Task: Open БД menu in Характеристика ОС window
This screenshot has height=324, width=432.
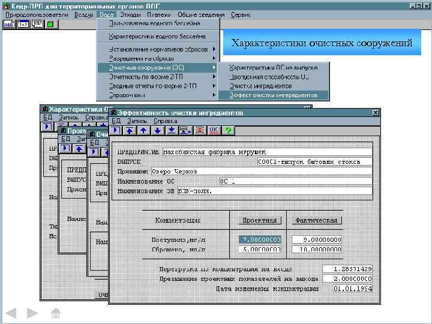Action: tap(47, 118)
